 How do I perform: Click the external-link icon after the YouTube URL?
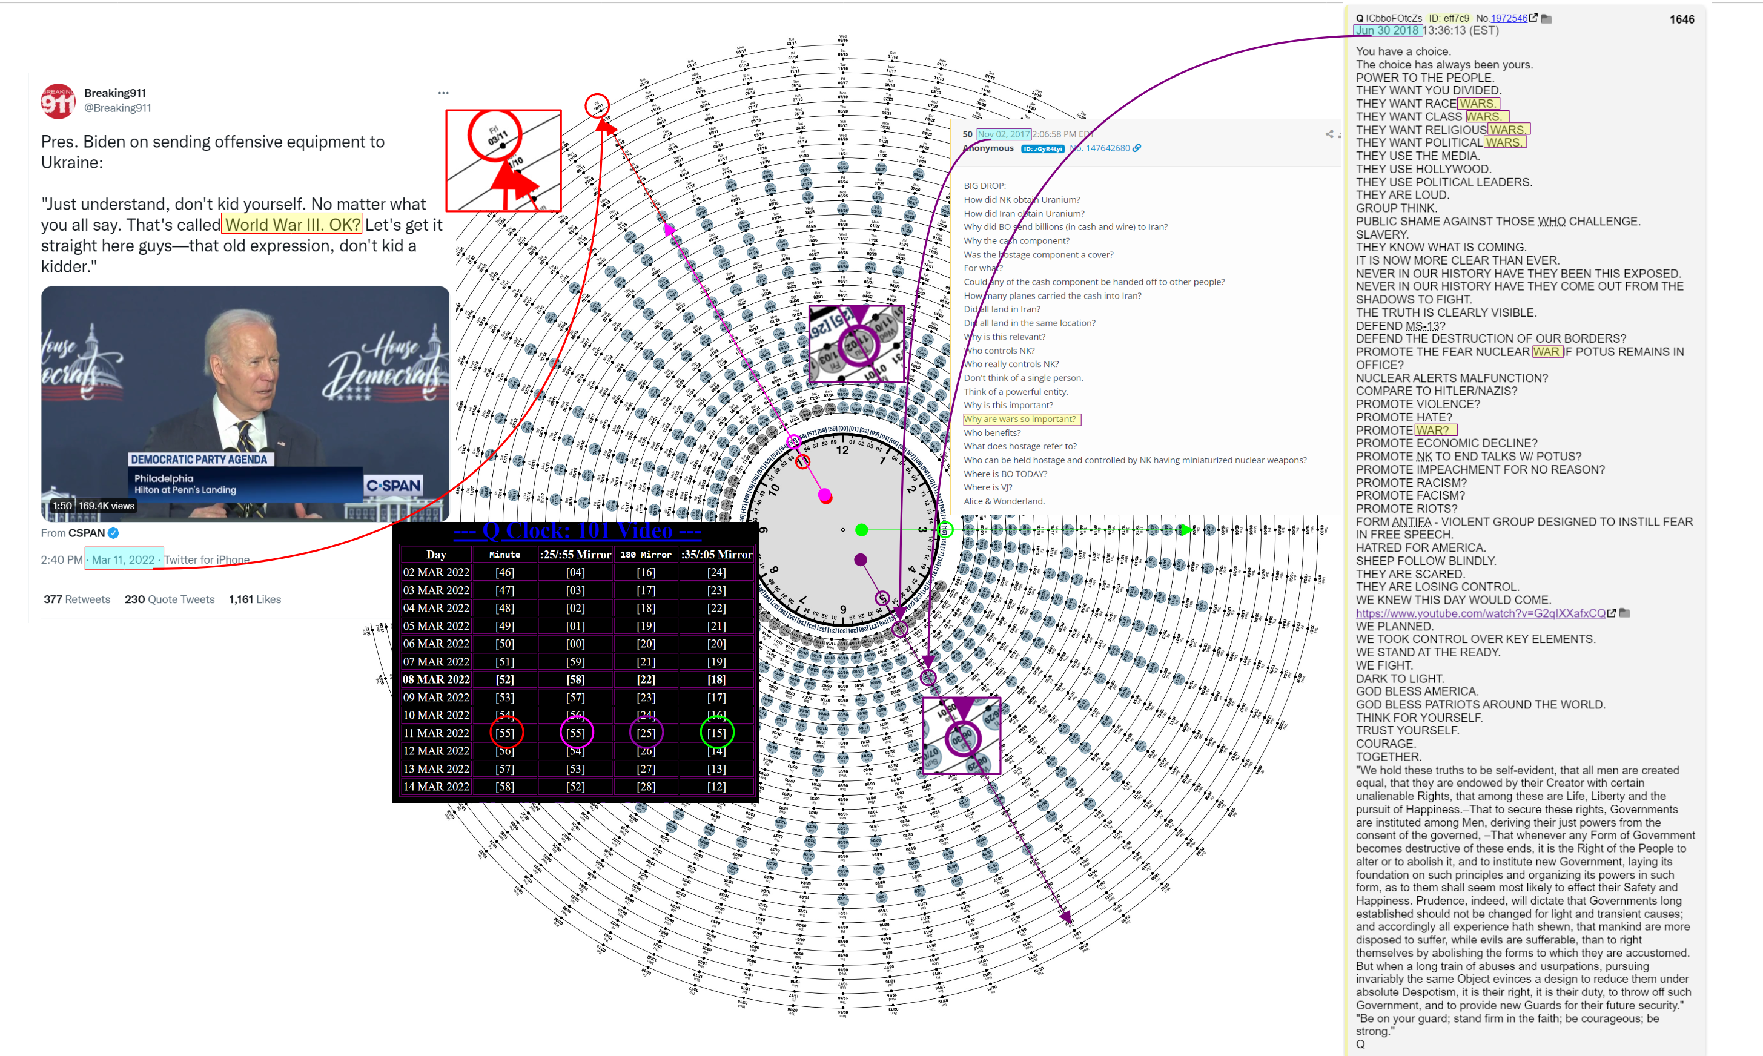(x=1612, y=613)
